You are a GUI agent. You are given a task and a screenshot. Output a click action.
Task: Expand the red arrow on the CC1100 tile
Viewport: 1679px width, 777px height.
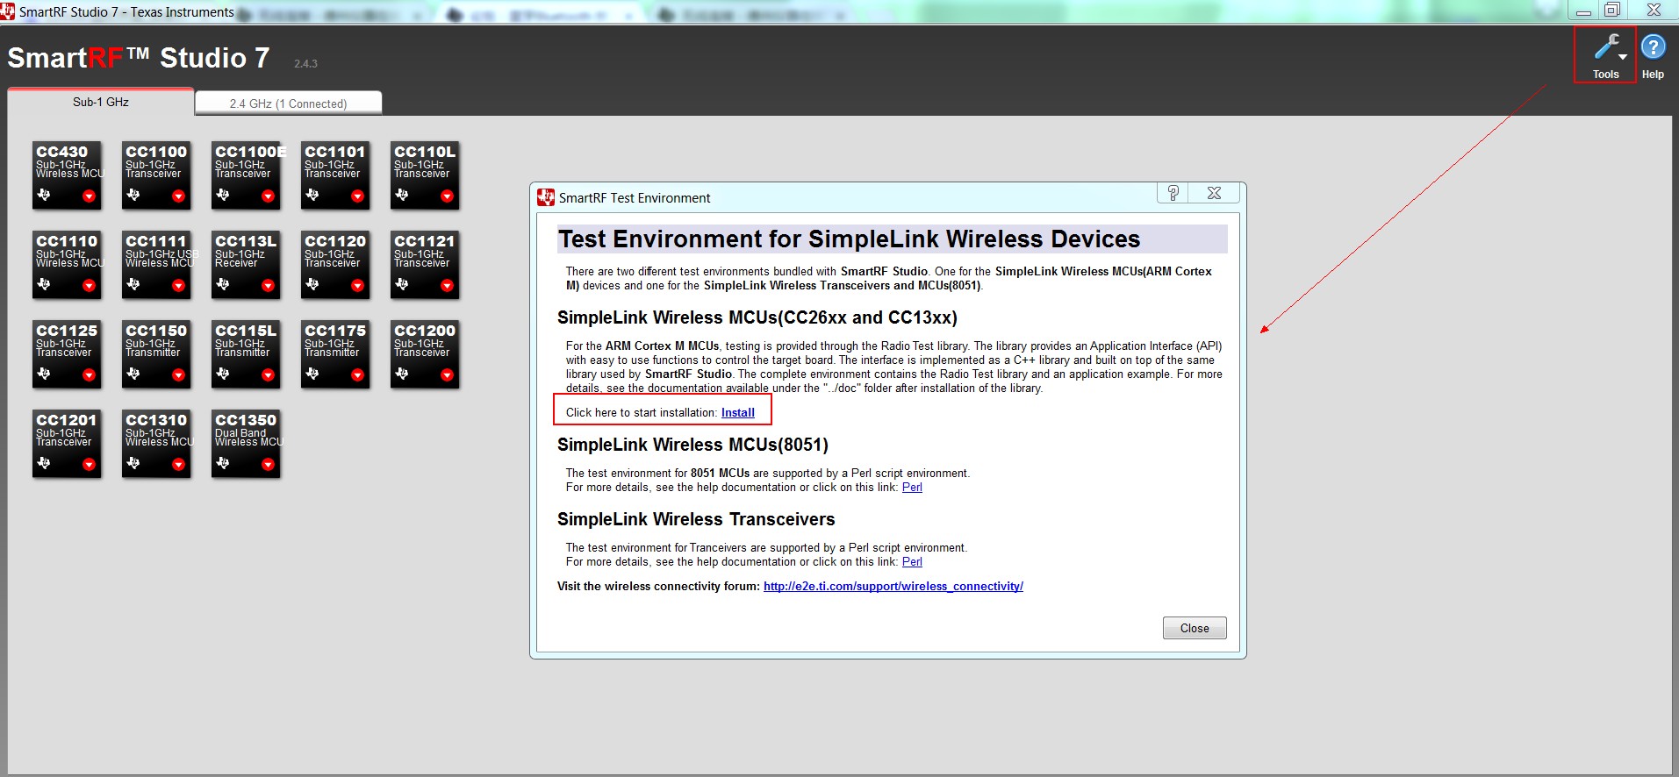(178, 196)
